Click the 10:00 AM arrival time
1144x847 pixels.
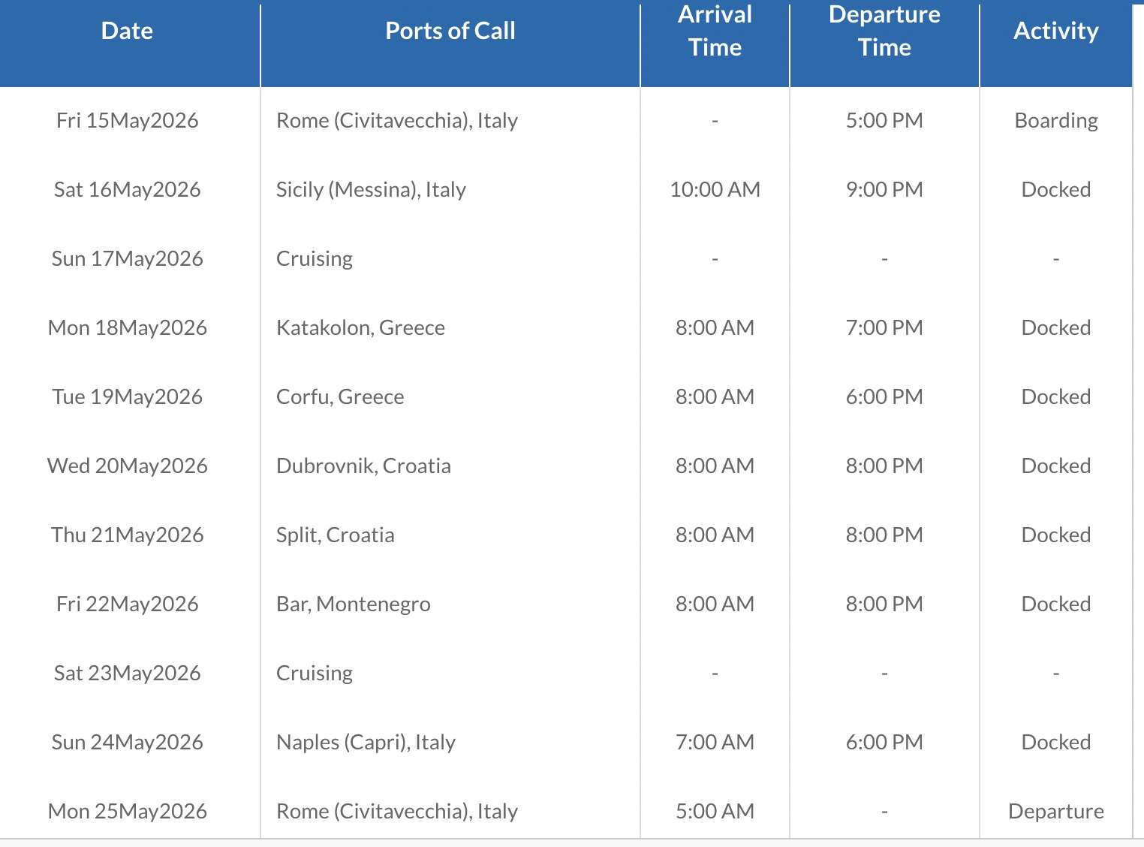point(715,189)
